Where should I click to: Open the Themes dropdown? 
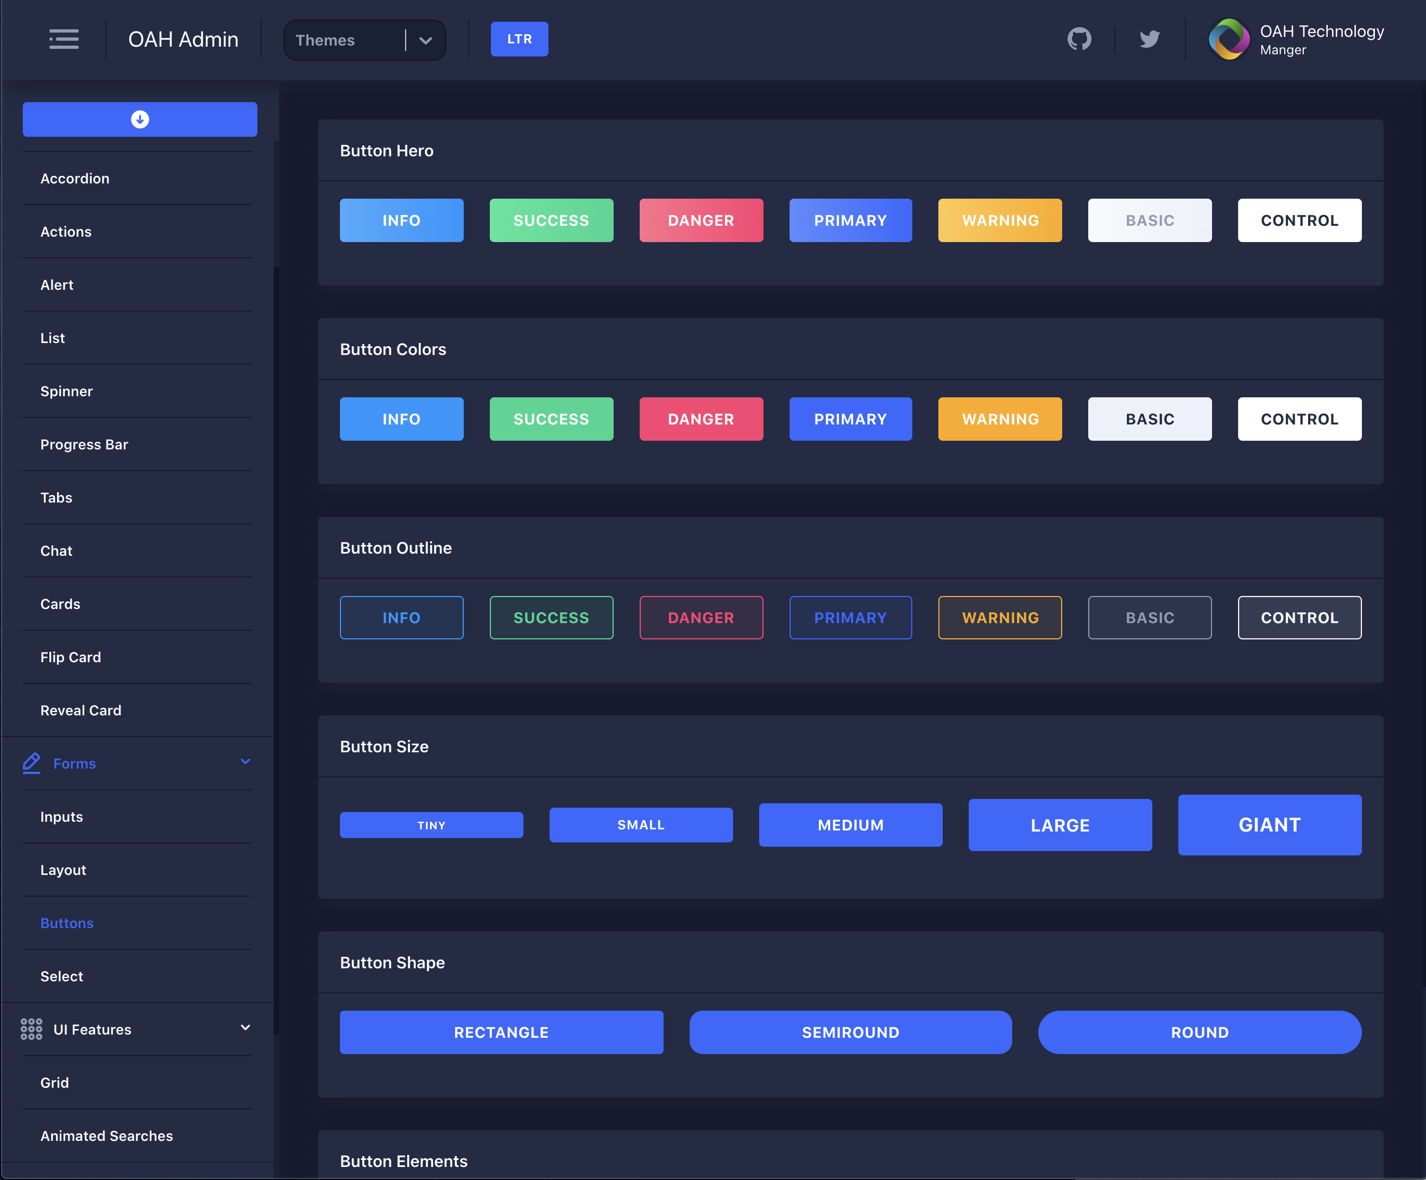click(x=365, y=40)
